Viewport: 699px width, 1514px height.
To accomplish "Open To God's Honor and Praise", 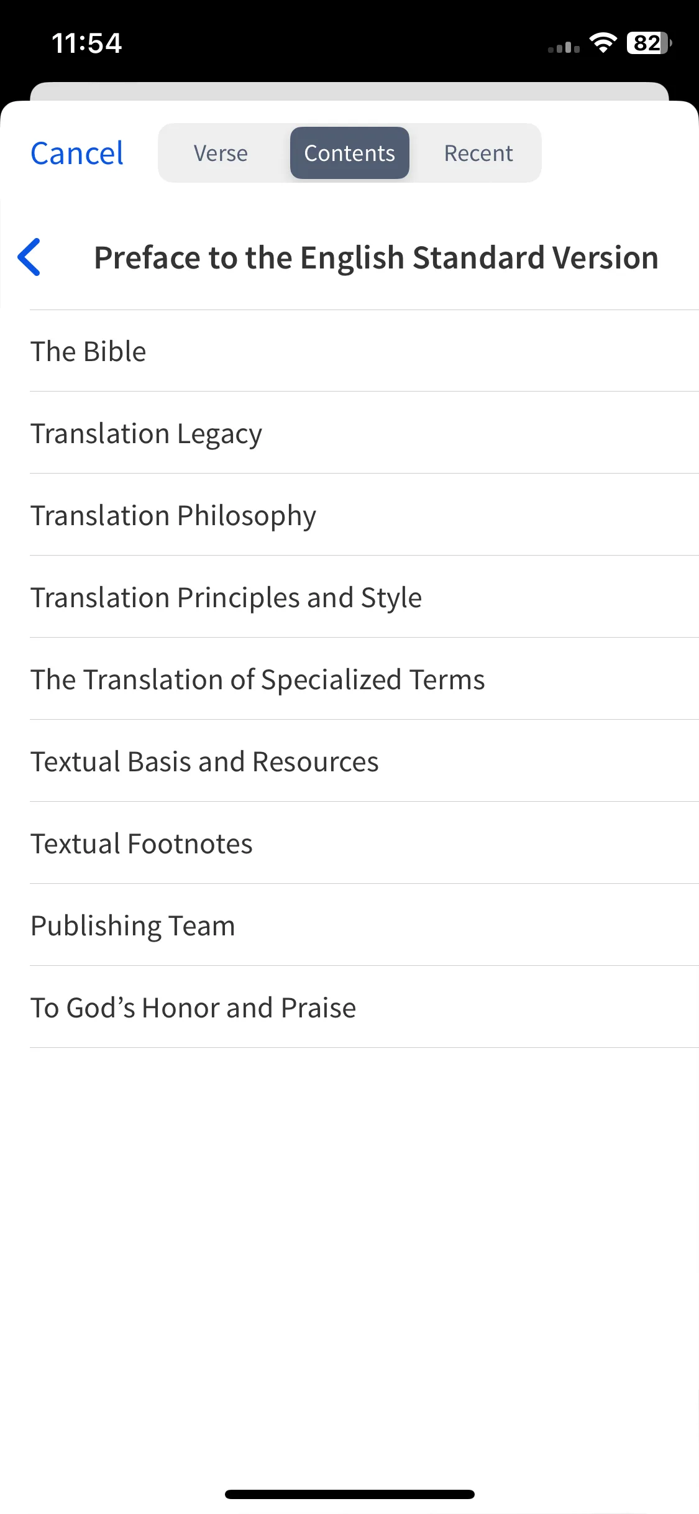I will click(x=364, y=1007).
